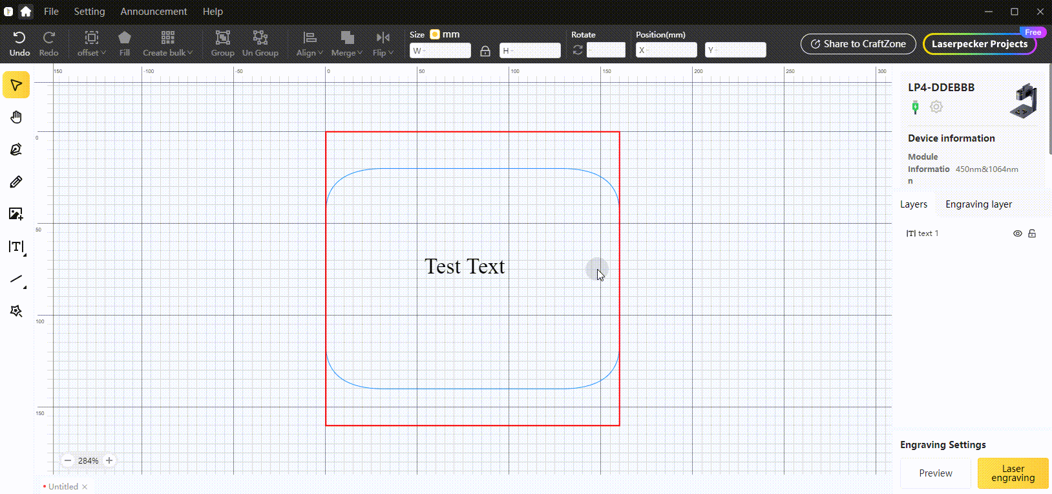Hide the text 1 layer
1052x494 pixels.
(x=1017, y=233)
